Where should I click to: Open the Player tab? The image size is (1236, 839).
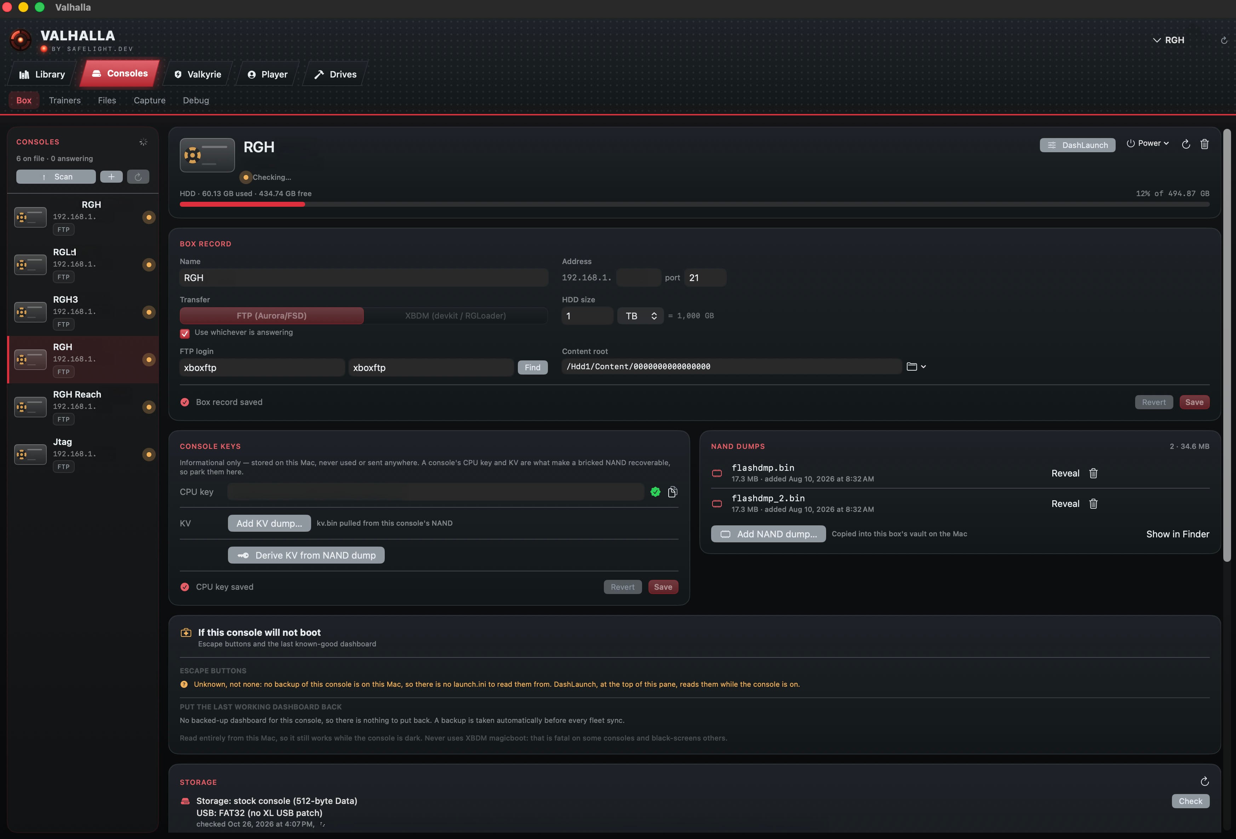coord(267,74)
